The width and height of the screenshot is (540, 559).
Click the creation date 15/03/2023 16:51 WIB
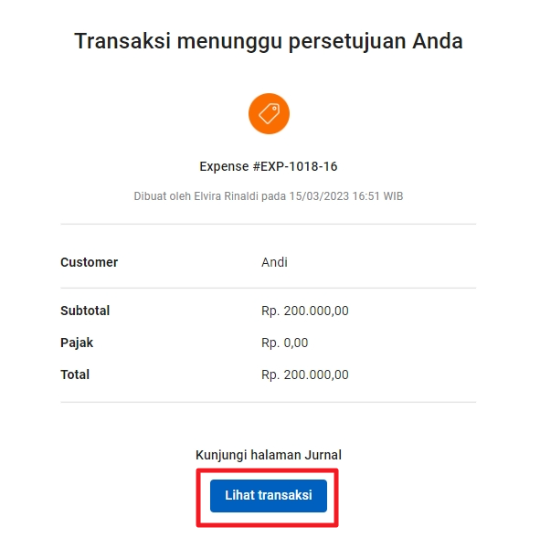[x=346, y=196]
